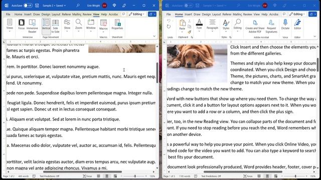Click Save icon in Sample 1 title bar

[197, 5]
